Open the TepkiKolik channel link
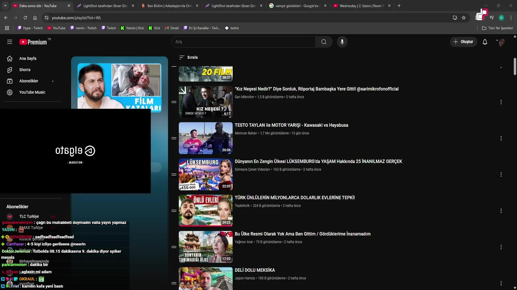Viewport: 517px width, 290px height. (x=242, y=206)
